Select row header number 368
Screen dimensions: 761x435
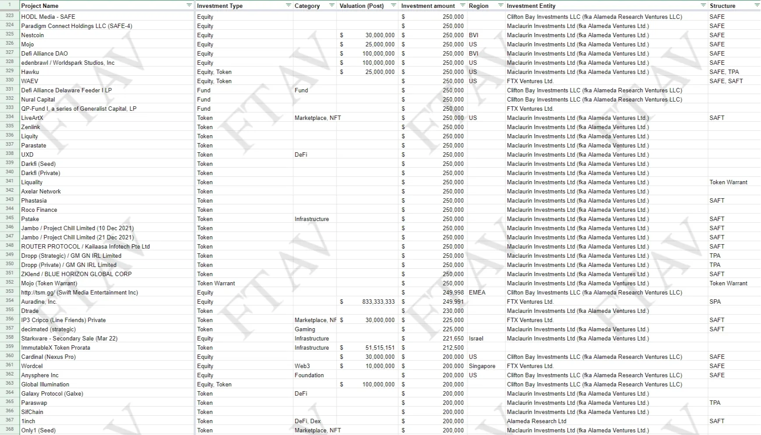[10, 430]
